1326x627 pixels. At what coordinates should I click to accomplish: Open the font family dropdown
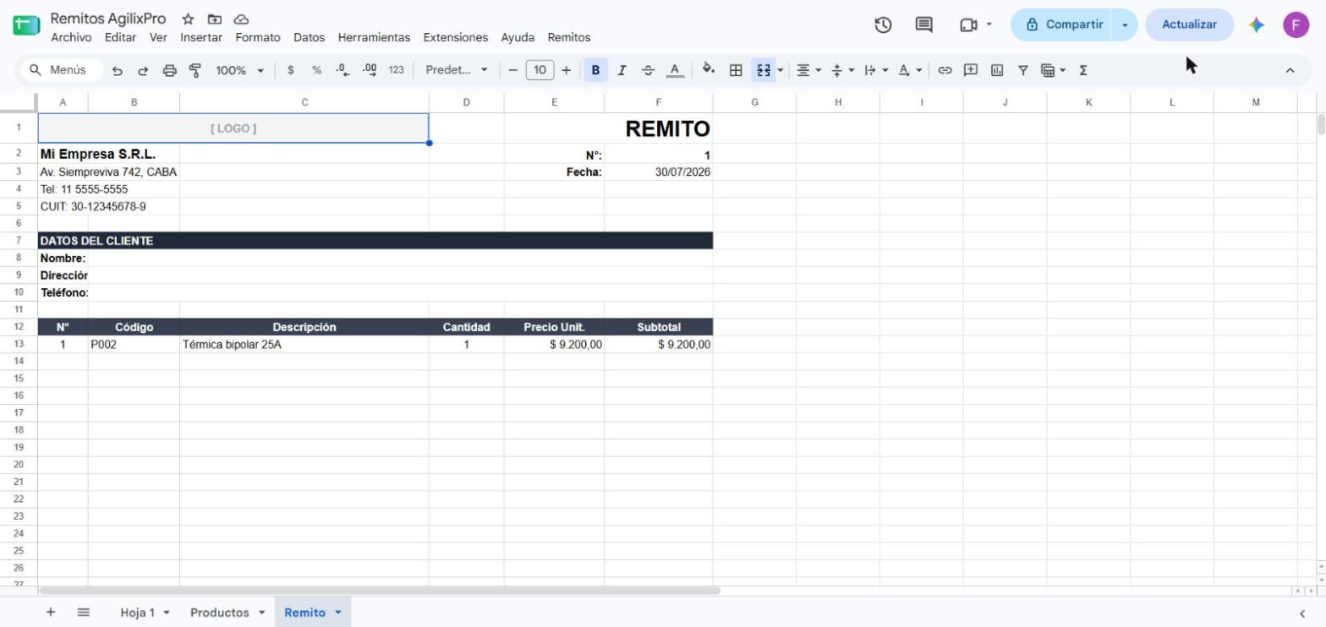tap(457, 70)
